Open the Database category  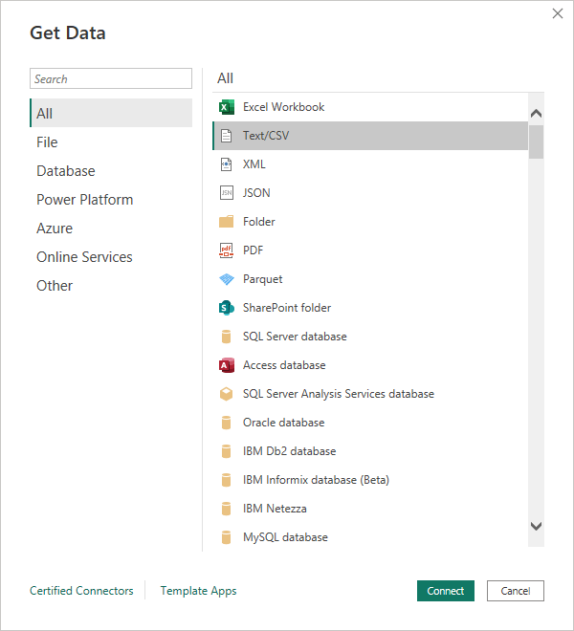(x=66, y=171)
